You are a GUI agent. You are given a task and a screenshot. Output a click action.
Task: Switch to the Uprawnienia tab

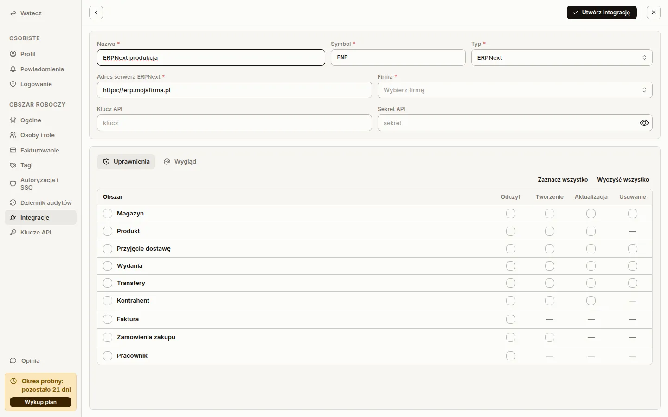click(x=126, y=162)
